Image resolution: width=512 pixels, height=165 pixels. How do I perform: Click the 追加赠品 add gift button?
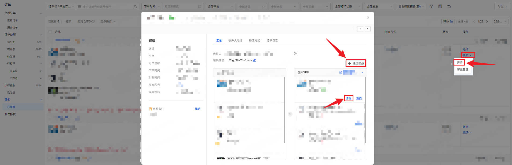pyautogui.click(x=356, y=63)
